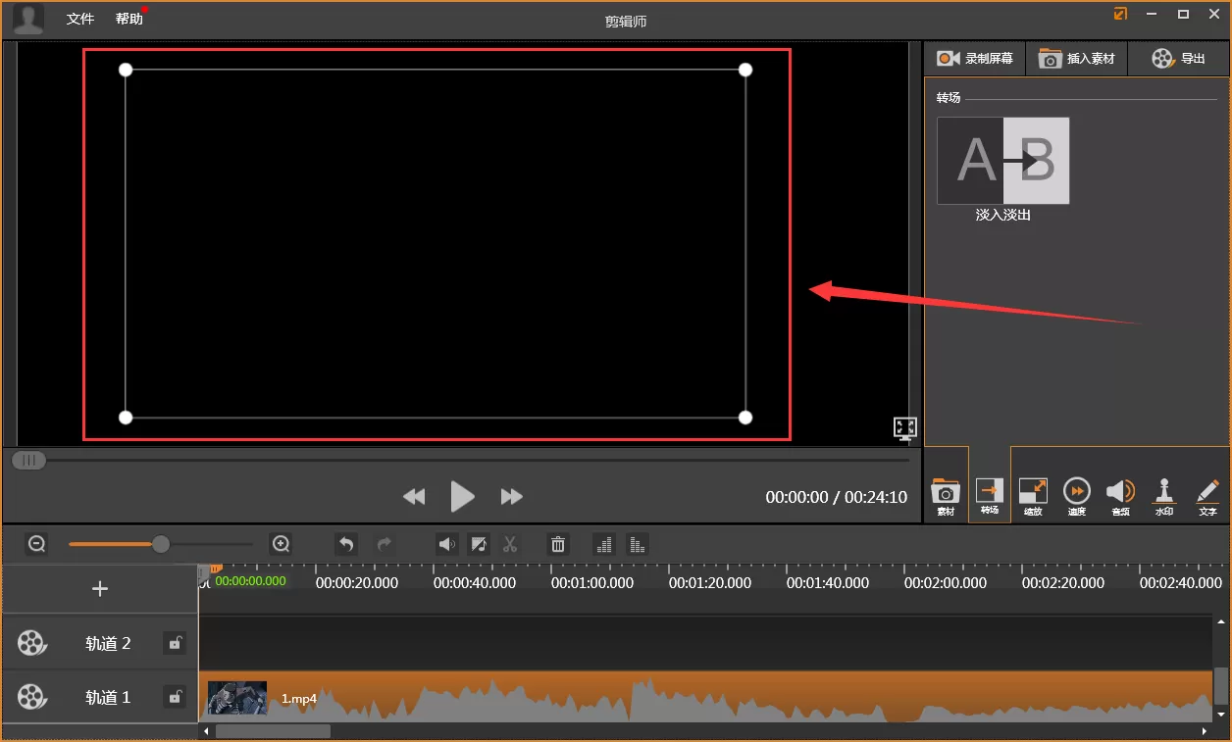Click the film reel icon of 轨道 1
The width and height of the screenshot is (1232, 742).
[31, 697]
